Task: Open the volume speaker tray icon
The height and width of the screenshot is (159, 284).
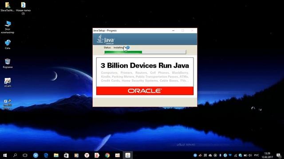Action: [250, 155]
